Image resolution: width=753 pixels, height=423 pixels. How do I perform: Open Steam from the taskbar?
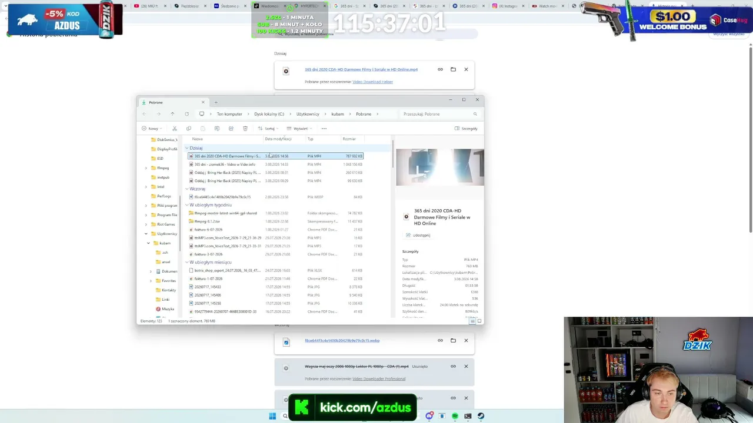point(481,416)
